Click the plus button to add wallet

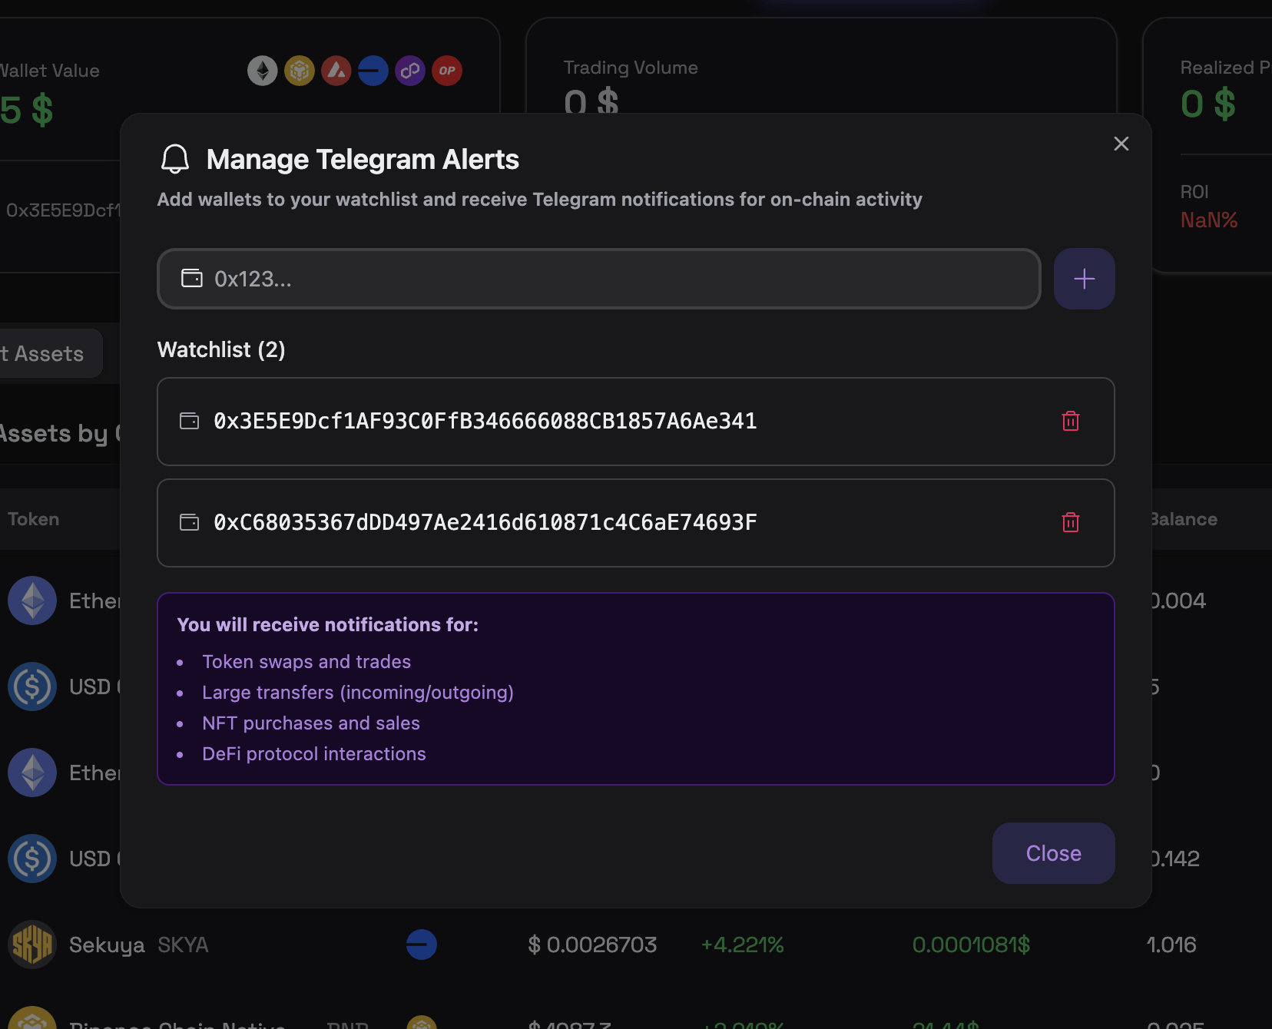(x=1084, y=279)
